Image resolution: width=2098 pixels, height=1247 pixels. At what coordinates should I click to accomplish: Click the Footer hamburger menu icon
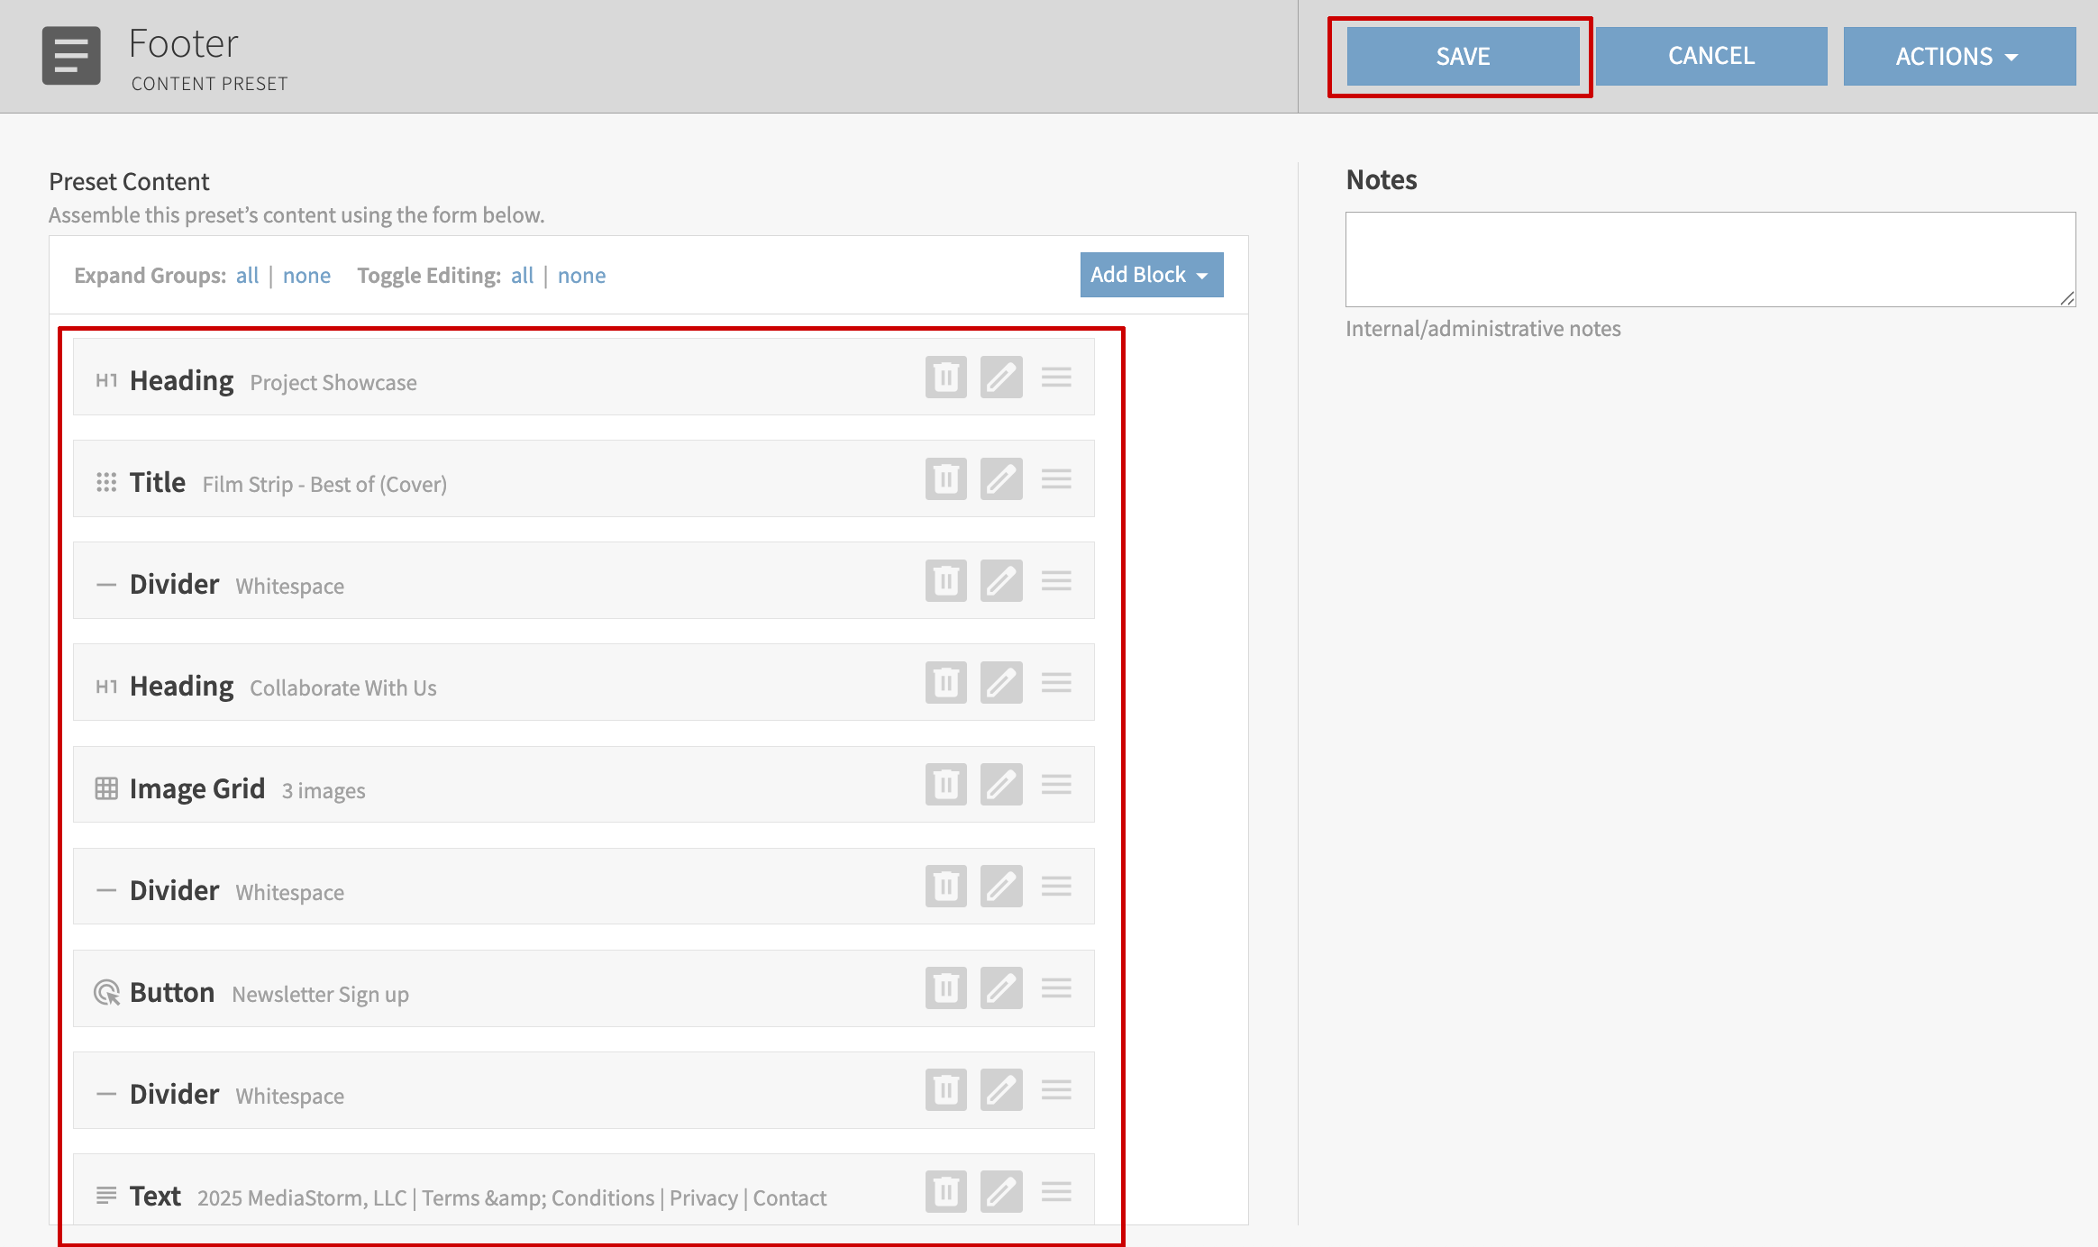click(71, 56)
